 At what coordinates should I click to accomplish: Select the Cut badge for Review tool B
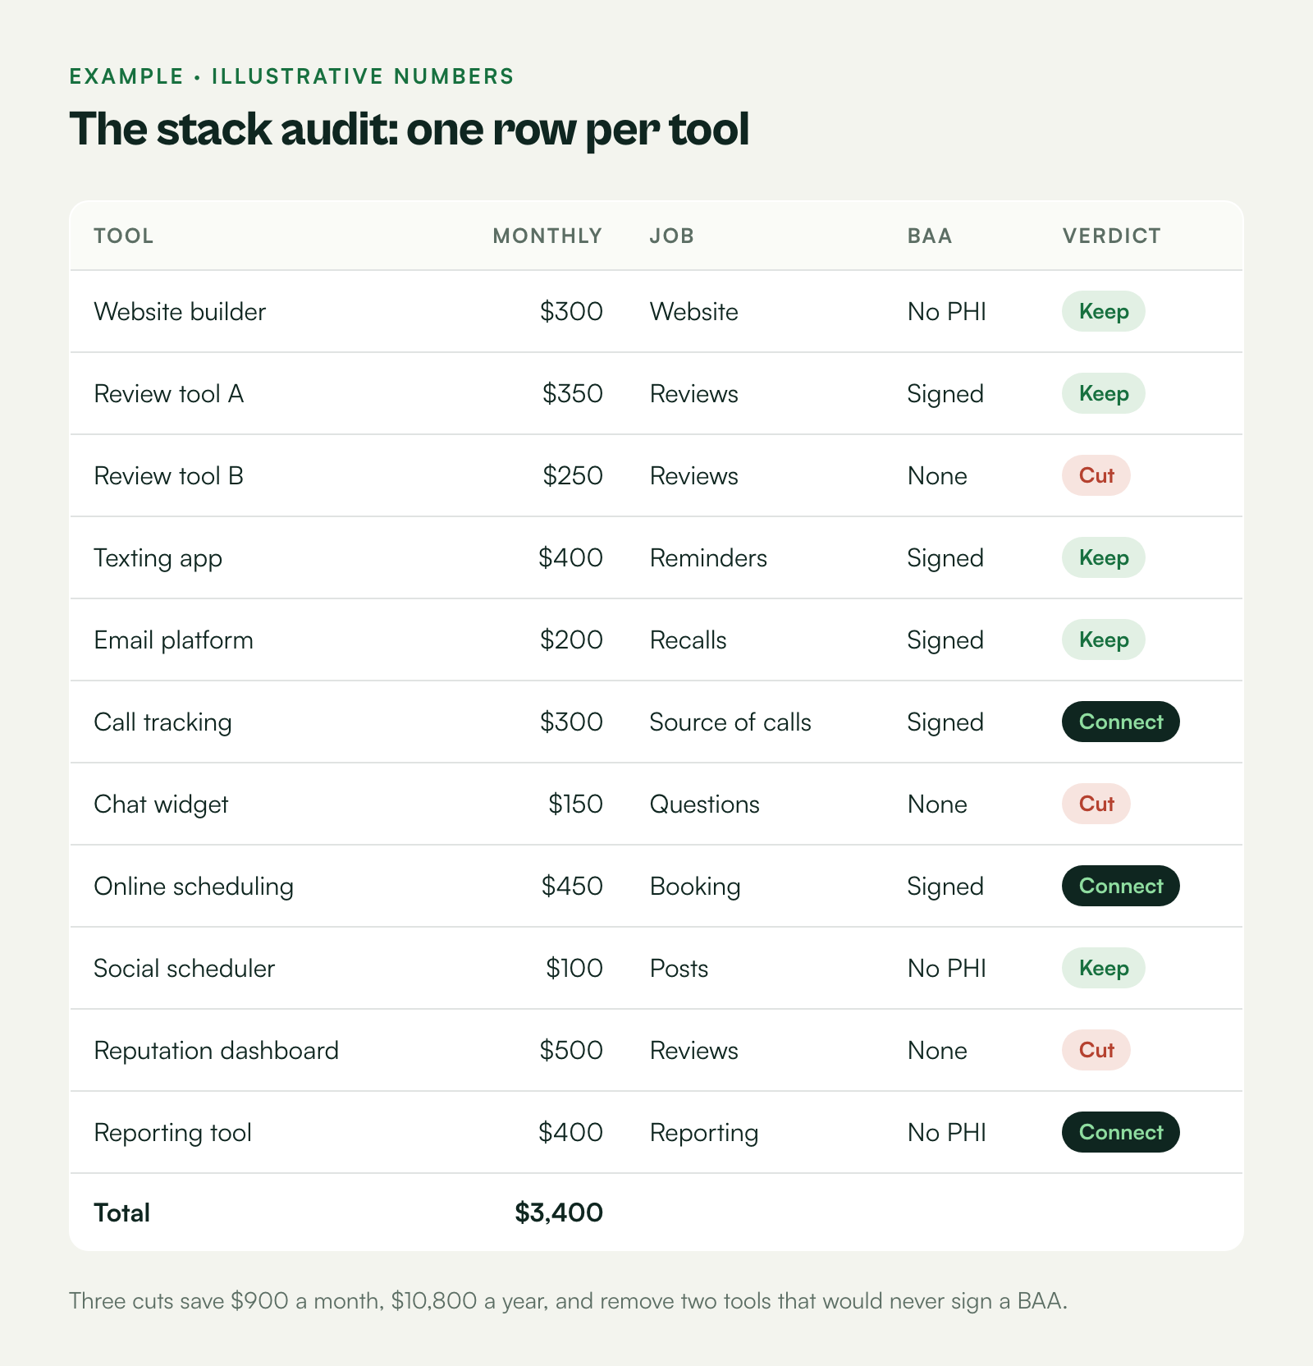pyautogui.click(x=1096, y=475)
